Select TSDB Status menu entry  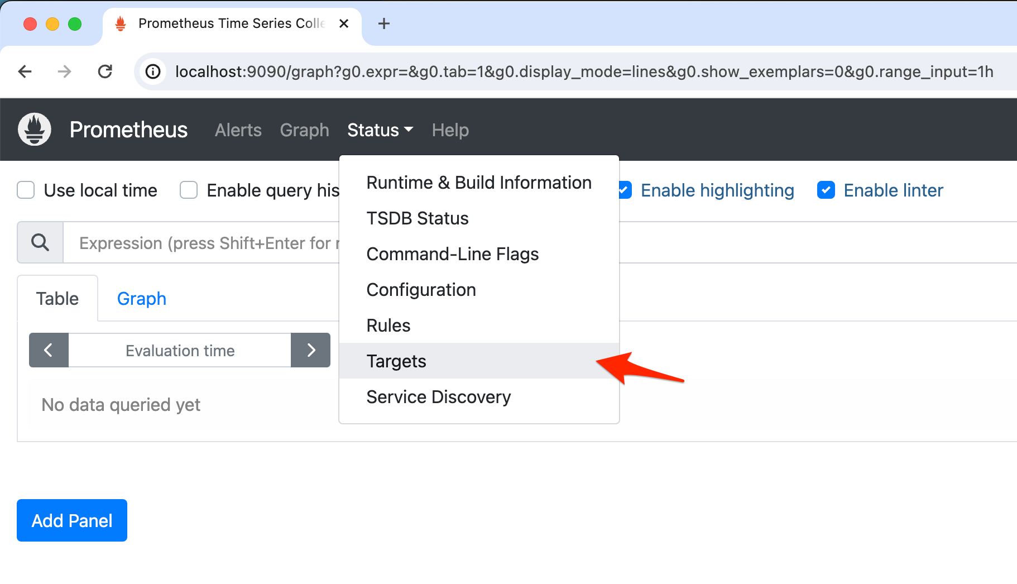point(479,218)
